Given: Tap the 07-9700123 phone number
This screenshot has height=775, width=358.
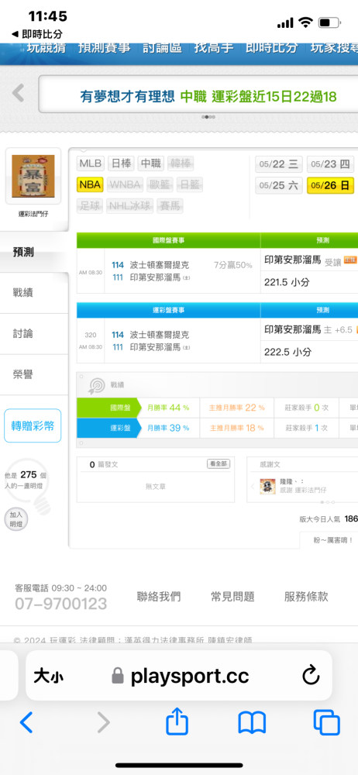Looking at the screenshot, I should point(60,604).
